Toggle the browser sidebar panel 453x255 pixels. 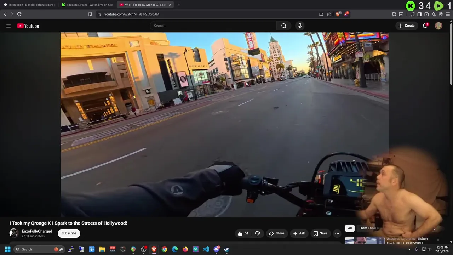point(419,14)
